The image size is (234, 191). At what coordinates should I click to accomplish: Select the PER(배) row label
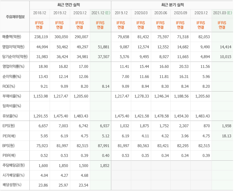tap(9, 136)
